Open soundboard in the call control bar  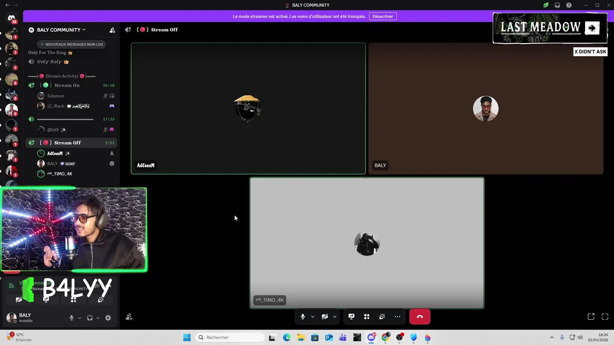coord(382,317)
